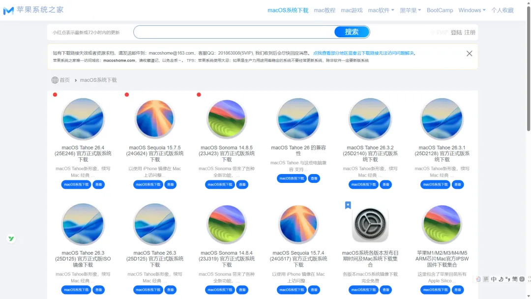Viewport: 531px width, 299px height.
Task: Click macOS系统下载 tag under macOS系统各版本 card
Action: [363, 290]
